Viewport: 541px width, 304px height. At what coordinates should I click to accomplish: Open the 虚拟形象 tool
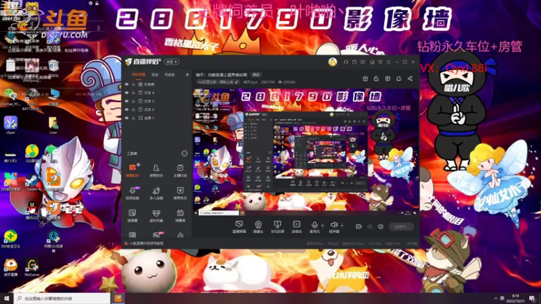(156, 216)
